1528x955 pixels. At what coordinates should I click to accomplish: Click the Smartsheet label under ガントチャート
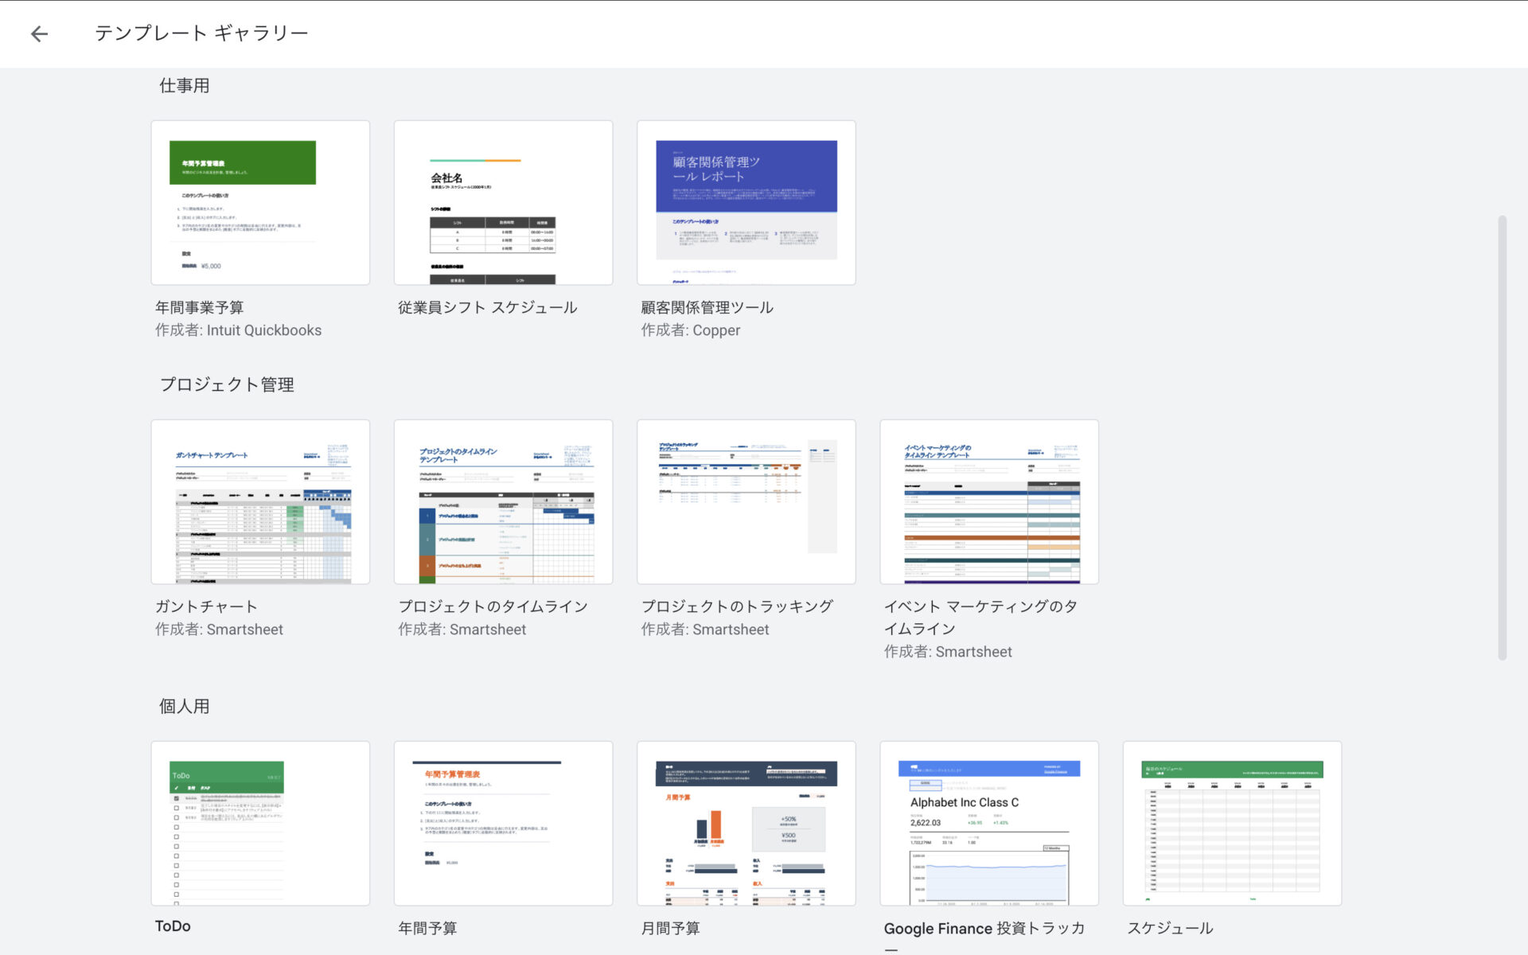point(220,630)
